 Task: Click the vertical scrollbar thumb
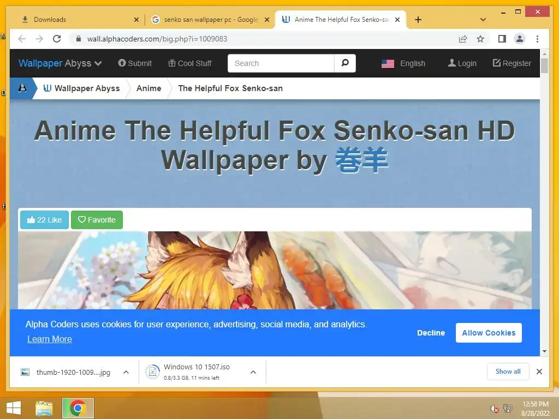pyautogui.click(x=544, y=65)
